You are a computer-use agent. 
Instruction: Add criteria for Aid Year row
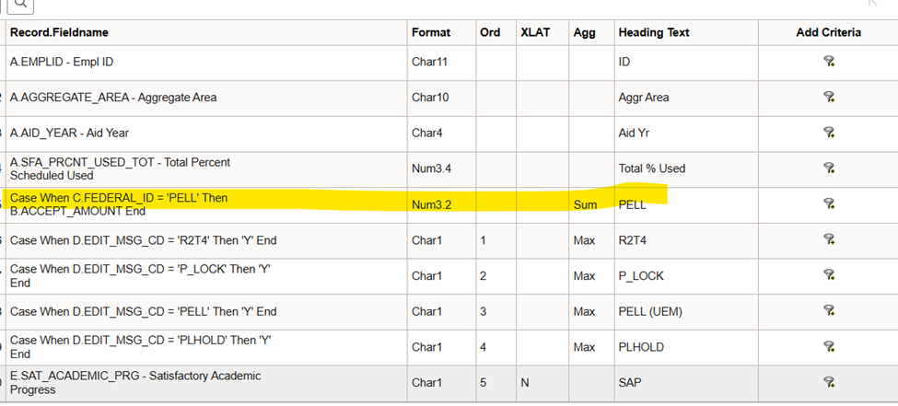coord(829,133)
